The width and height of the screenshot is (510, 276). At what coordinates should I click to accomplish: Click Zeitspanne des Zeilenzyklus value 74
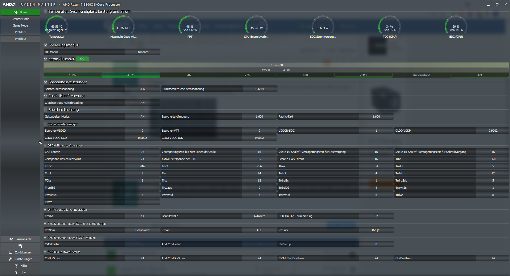click(142, 159)
